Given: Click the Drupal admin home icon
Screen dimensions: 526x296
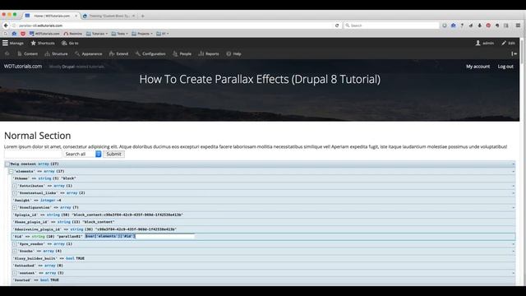Looking at the screenshot, I should [7, 53].
